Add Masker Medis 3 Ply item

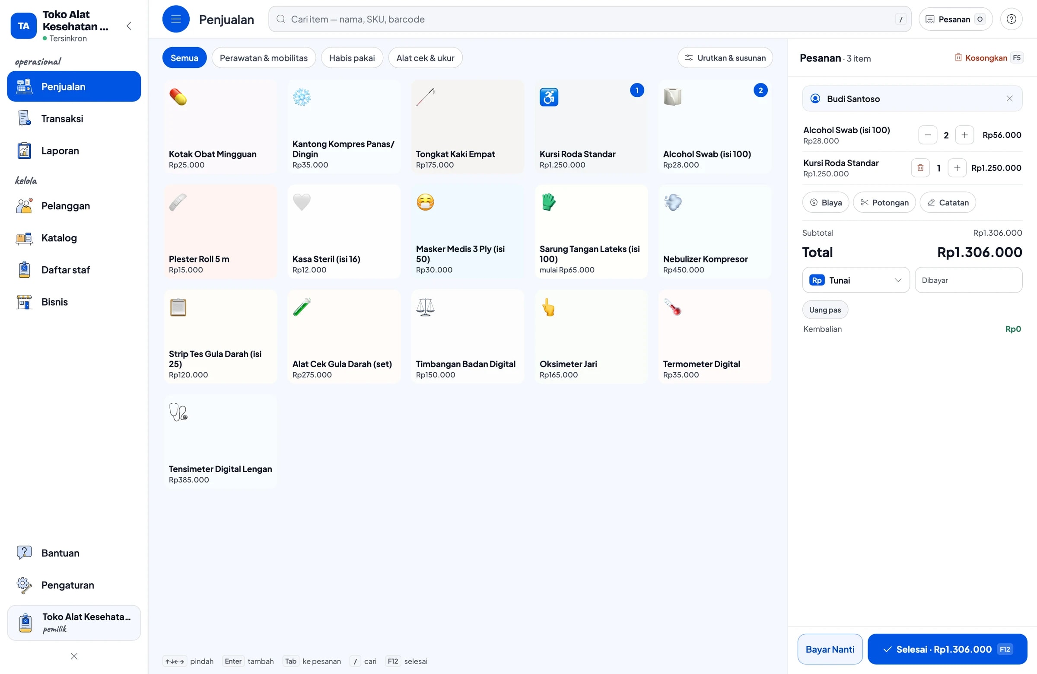tap(468, 231)
